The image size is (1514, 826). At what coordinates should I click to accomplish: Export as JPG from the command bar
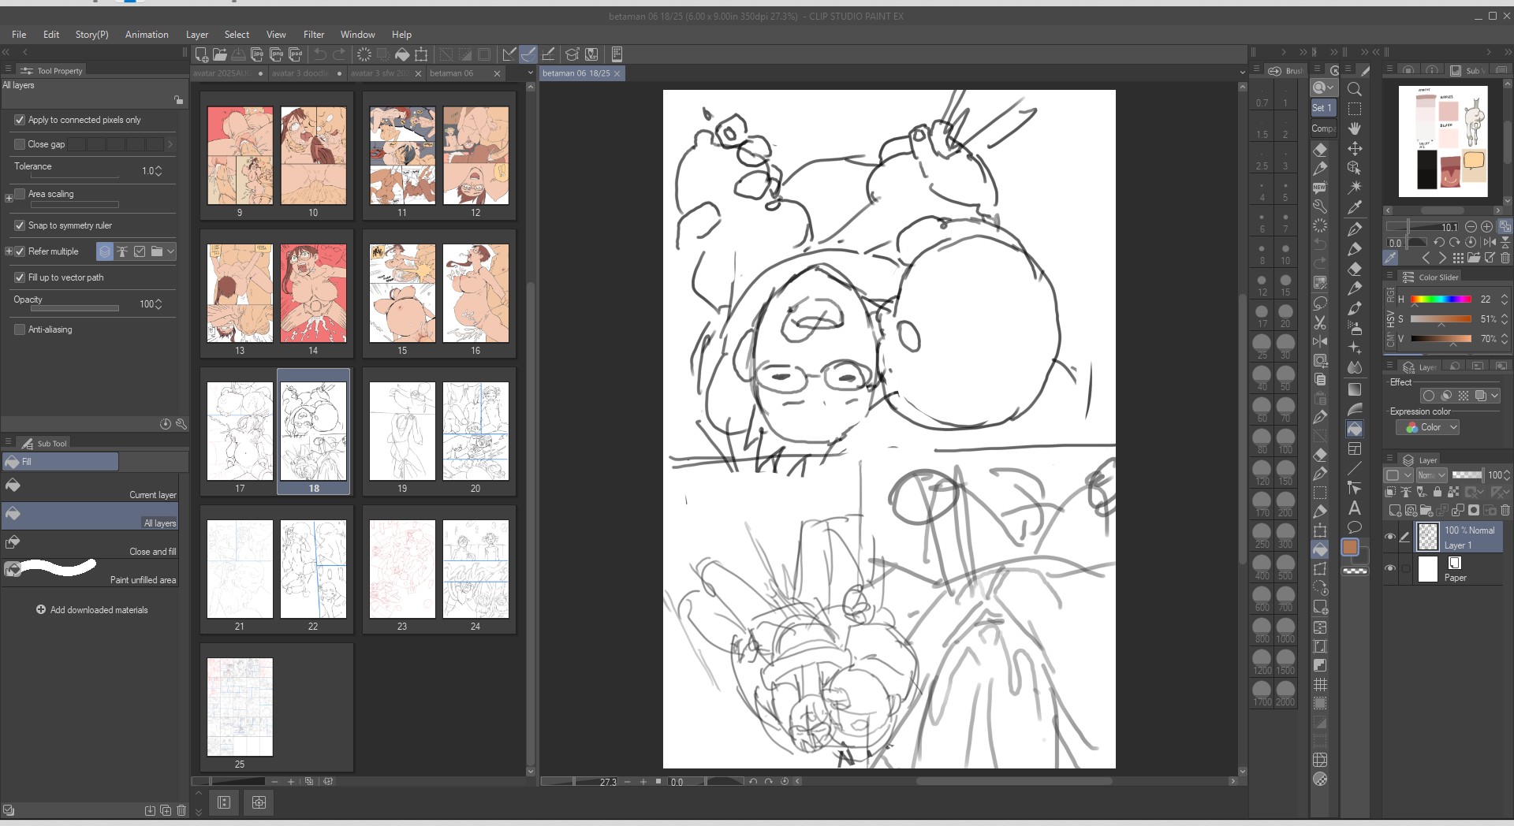[257, 54]
